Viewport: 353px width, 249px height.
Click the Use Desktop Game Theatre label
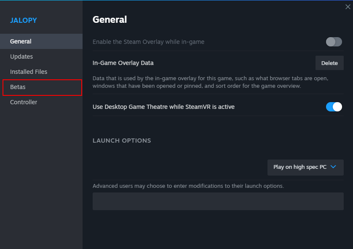point(163,107)
